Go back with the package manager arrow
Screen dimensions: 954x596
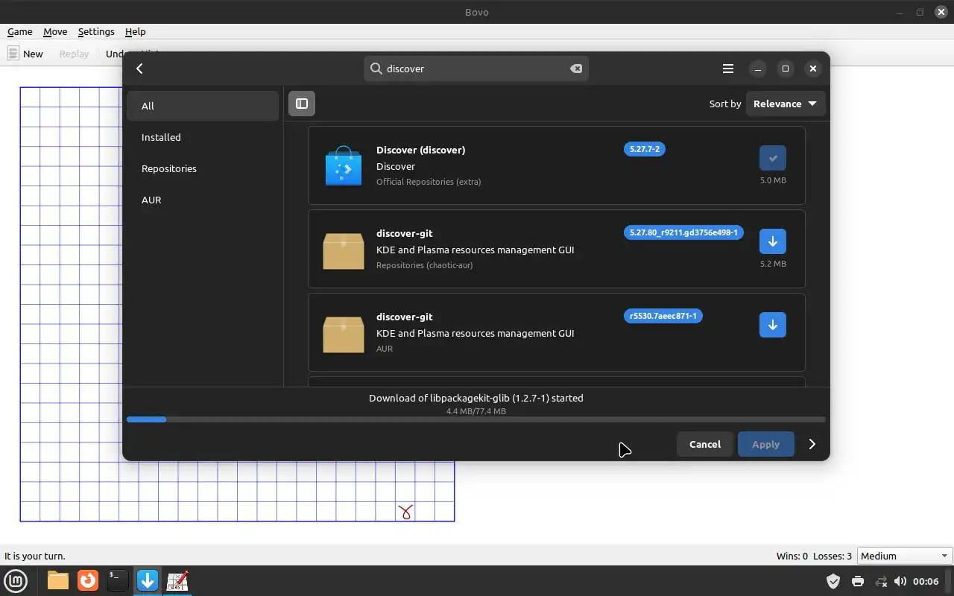[x=139, y=69]
